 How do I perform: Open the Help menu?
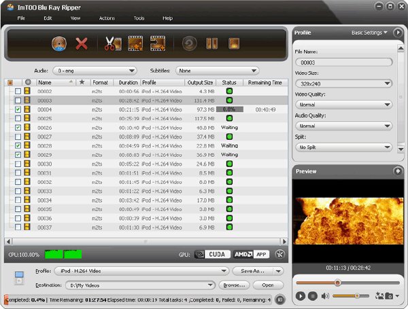(x=167, y=18)
